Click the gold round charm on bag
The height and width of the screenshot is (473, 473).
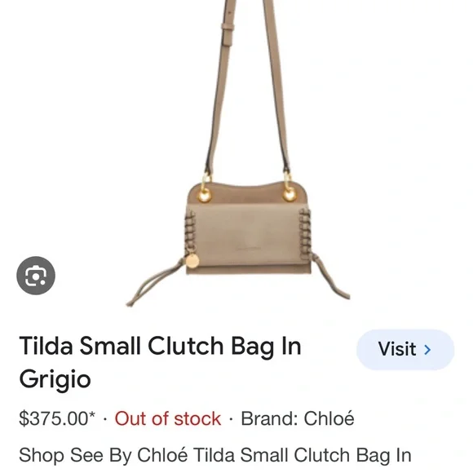pyautogui.click(x=192, y=261)
